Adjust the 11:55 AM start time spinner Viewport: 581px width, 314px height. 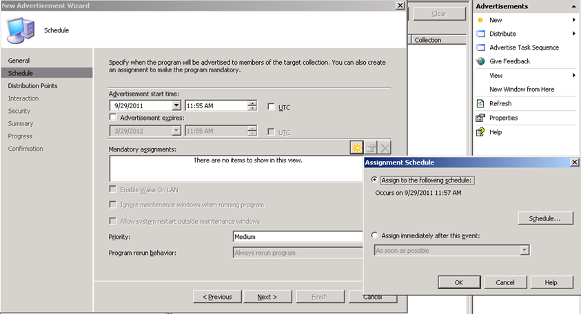252,105
